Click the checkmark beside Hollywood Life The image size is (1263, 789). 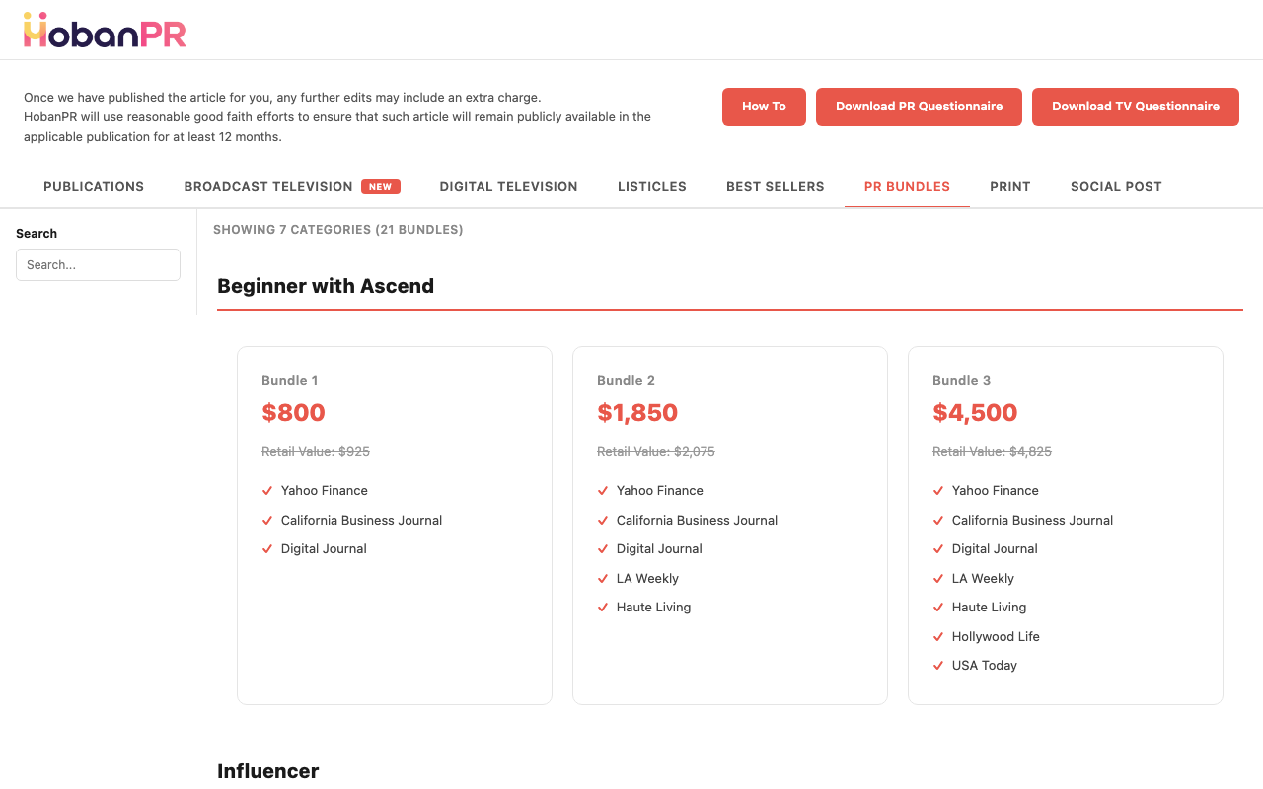coord(937,636)
